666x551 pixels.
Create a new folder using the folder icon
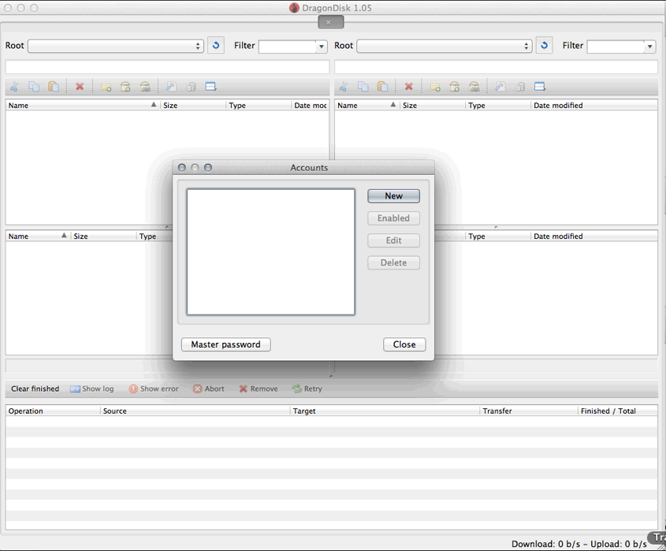coord(106,86)
